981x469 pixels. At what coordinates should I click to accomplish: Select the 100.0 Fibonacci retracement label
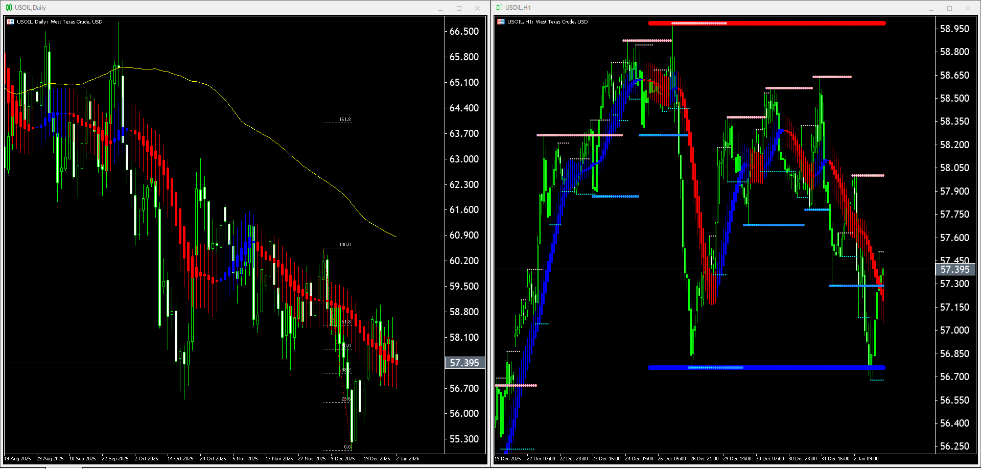tap(345, 244)
